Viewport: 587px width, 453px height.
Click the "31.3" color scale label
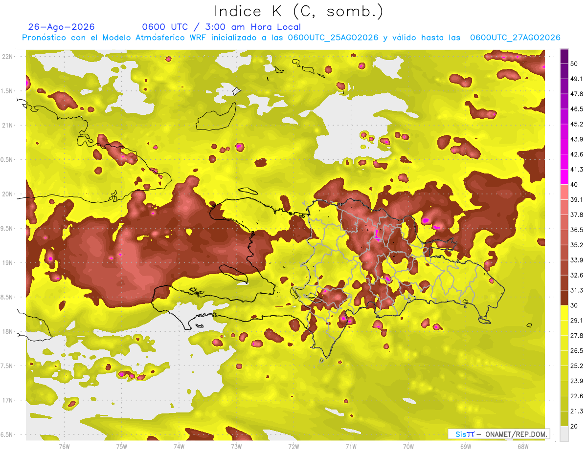[x=577, y=290]
